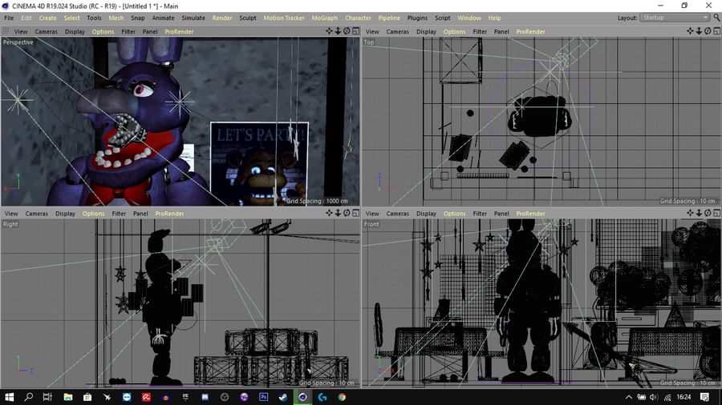Image resolution: width=722 pixels, height=405 pixels.
Task: Open the MoGraph menu
Action: coord(325,18)
